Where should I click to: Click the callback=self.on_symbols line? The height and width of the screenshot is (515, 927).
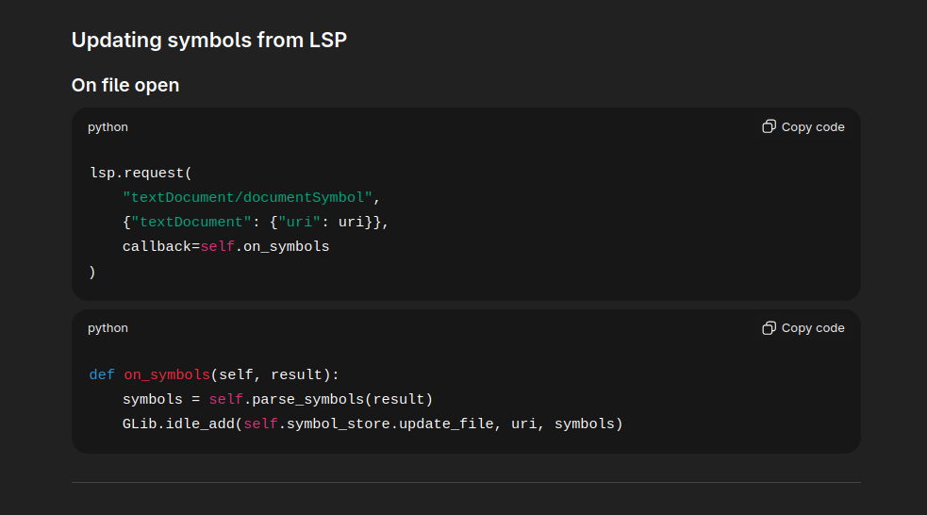[225, 246]
